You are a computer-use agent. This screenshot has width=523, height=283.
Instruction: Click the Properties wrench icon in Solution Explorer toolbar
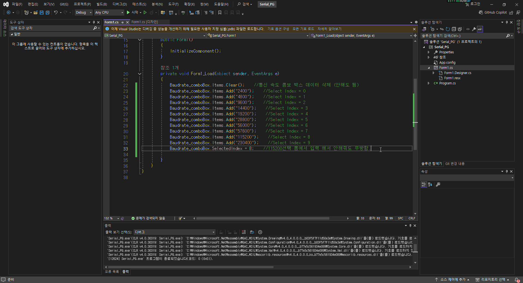(x=474, y=29)
